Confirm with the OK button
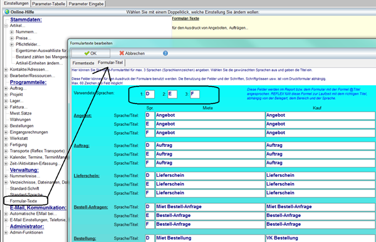Image resolution: width=376 pixels, height=242 pixels. [x=91, y=53]
